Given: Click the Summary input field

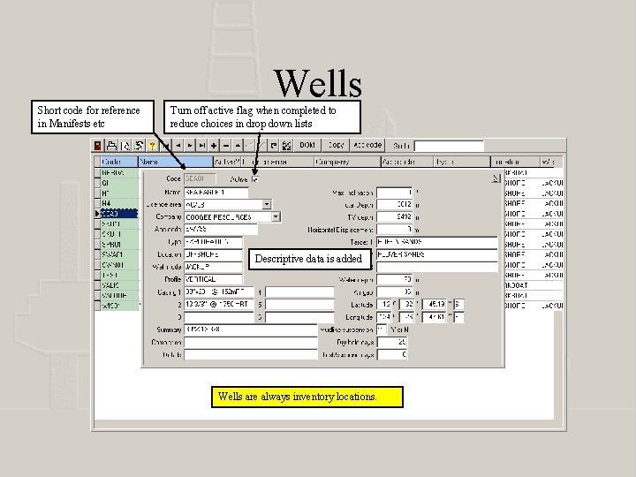Looking at the screenshot, I should click(x=250, y=329).
